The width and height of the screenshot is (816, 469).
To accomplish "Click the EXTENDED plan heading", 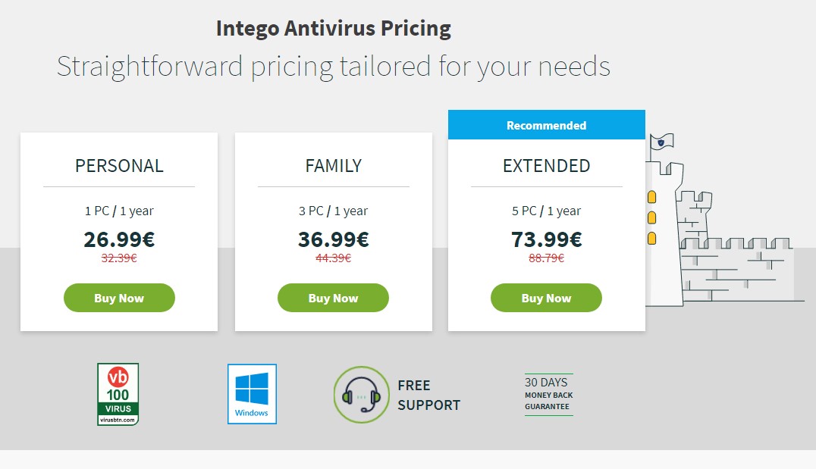I will (x=546, y=166).
